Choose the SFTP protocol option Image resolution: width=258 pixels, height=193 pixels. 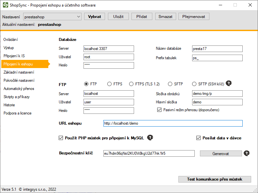click(170, 84)
